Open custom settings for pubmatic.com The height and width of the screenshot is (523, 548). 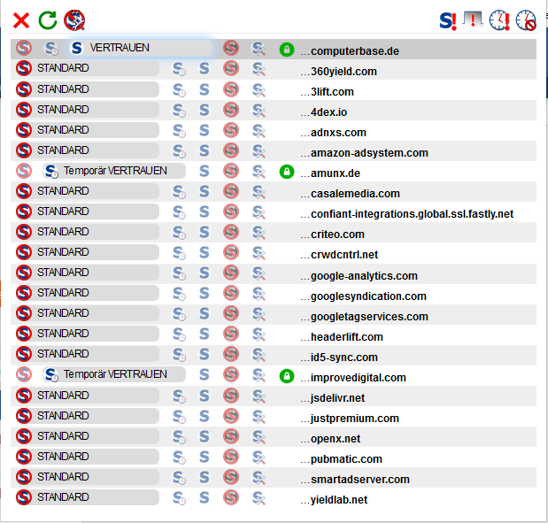coord(259,458)
